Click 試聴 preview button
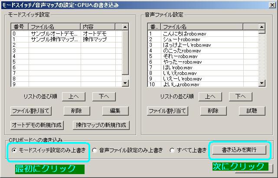The image size is (278, 178). click(252, 111)
